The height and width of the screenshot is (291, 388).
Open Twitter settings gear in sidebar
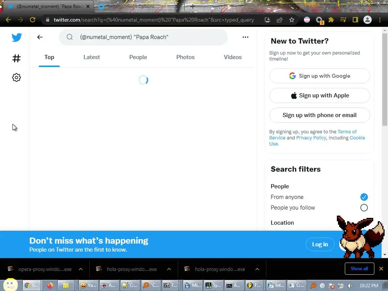click(16, 77)
